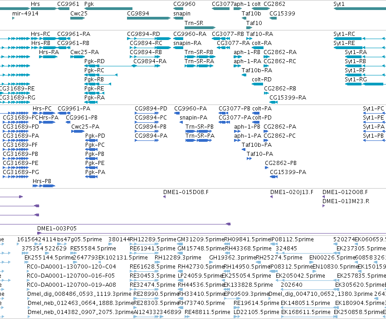This screenshot has height=319, width=386.
Task: Click clone end DME1-015D08.F
Action: pos(186,192)
